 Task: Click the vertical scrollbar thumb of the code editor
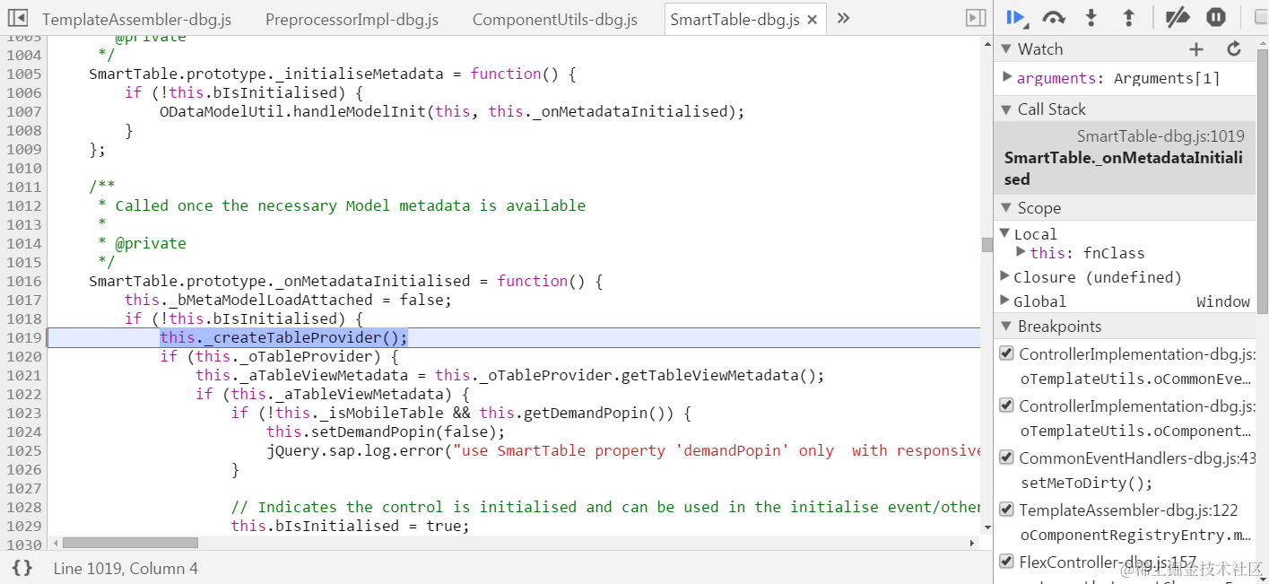[987, 244]
